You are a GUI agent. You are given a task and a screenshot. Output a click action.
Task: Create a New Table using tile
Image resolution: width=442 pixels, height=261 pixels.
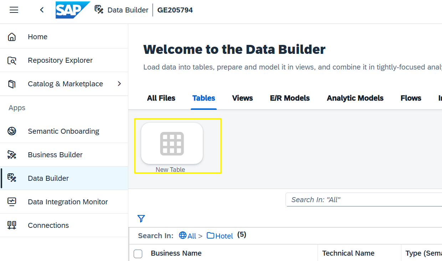[172, 143]
